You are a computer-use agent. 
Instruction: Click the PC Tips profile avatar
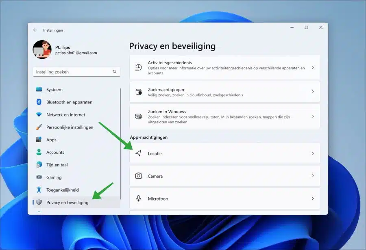[42, 50]
